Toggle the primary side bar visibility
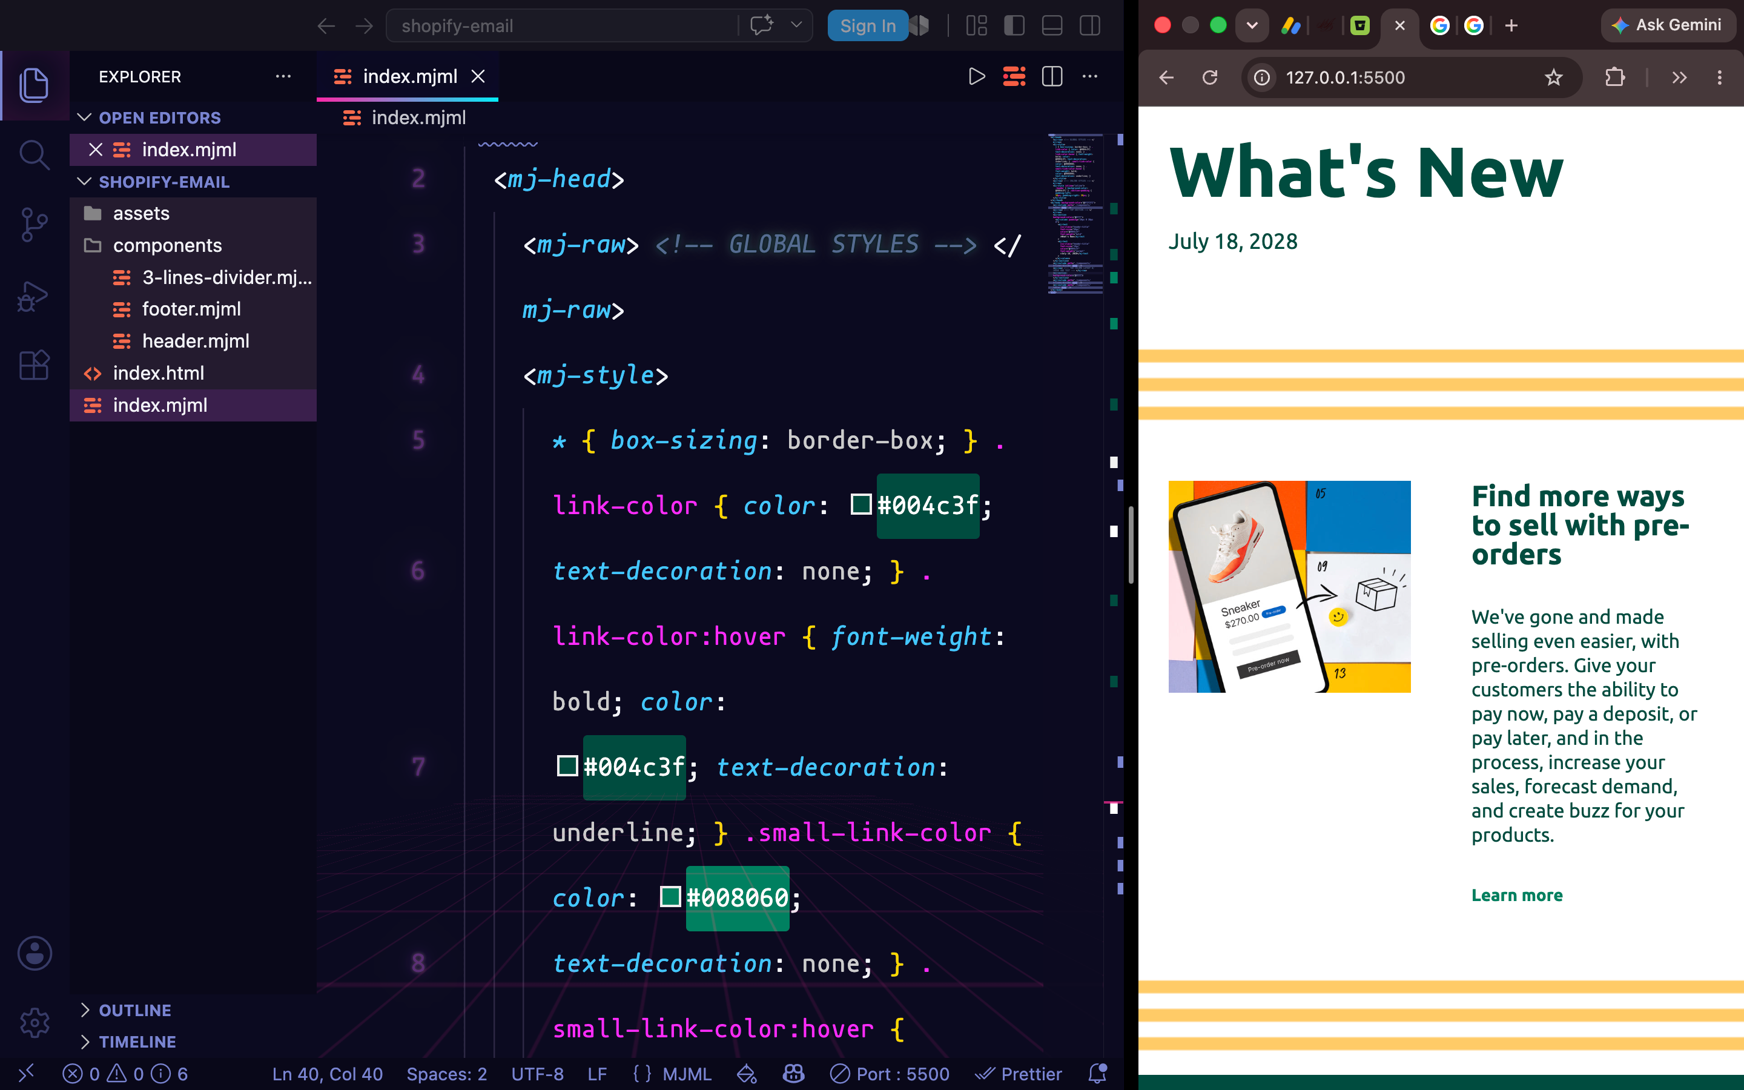Viewport: 1744px width, 1090px height. click(x=1014, y=26)
